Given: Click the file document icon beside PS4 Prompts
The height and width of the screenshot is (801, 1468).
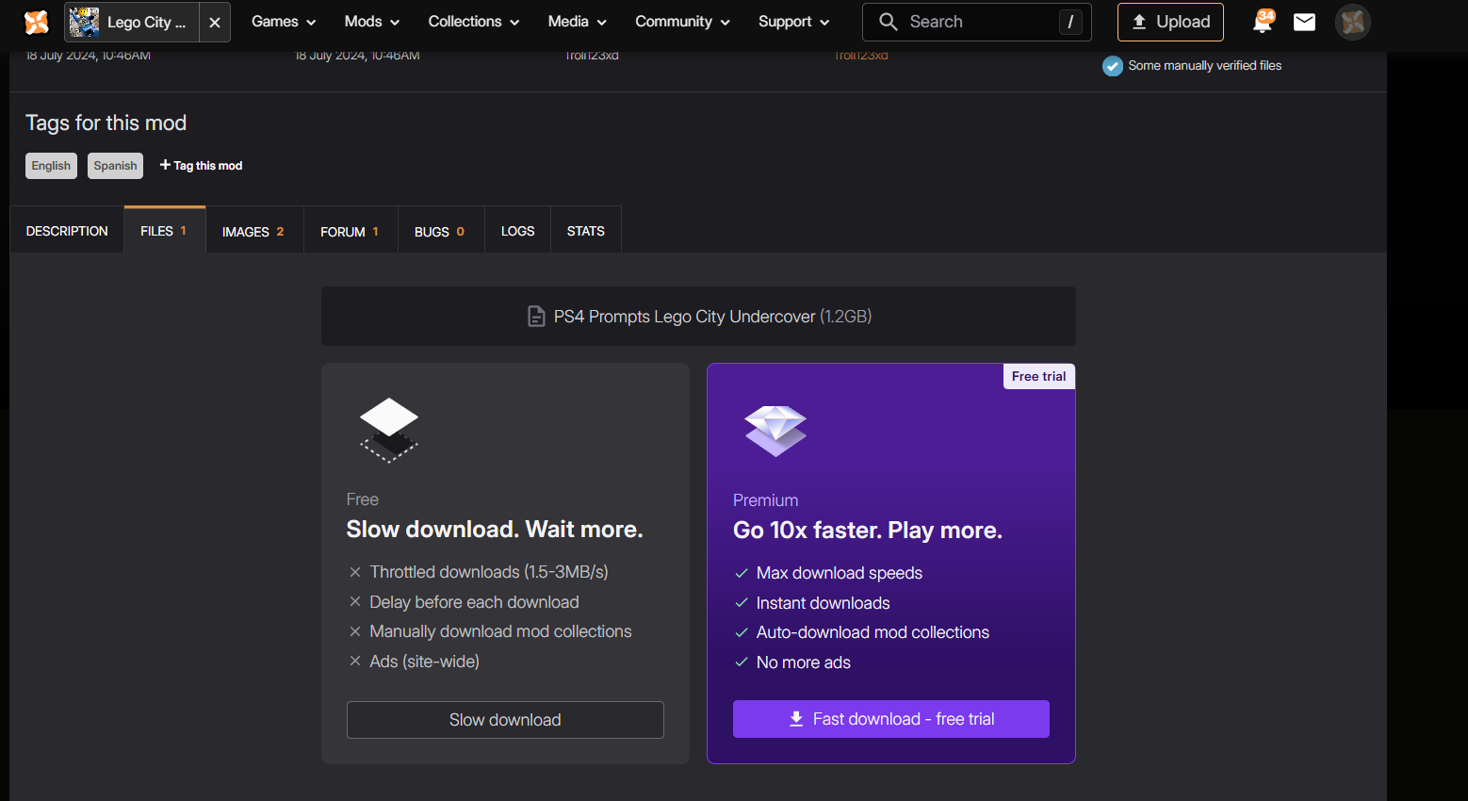Looking at the screenshot, I should pos(536,317).
